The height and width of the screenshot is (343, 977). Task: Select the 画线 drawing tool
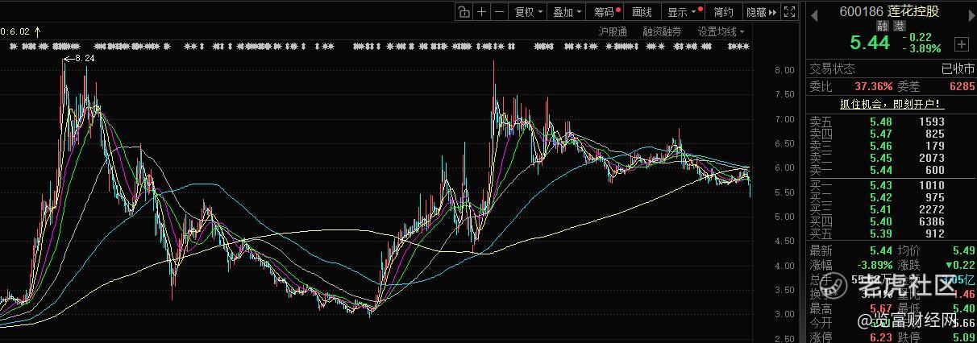[x=642, y=12]
